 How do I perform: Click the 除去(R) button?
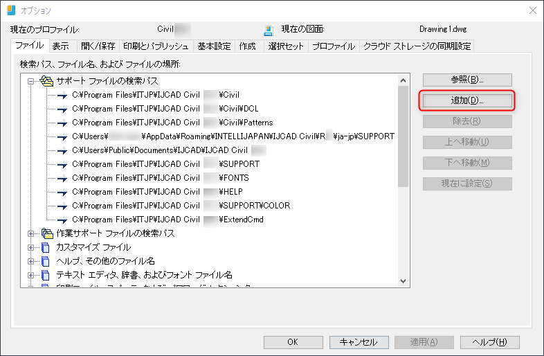467,122
